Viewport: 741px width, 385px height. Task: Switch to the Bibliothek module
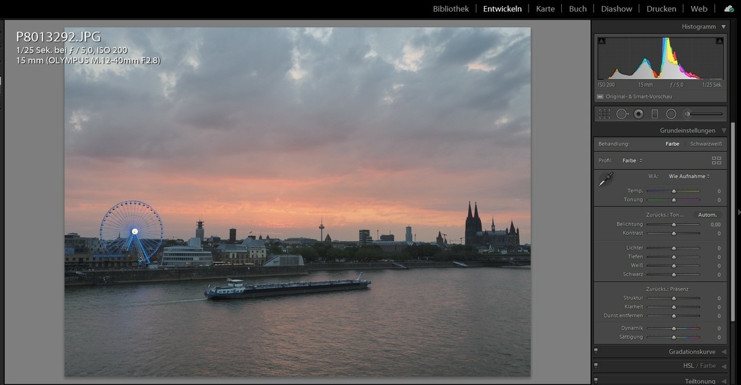(x=451, y=9)
